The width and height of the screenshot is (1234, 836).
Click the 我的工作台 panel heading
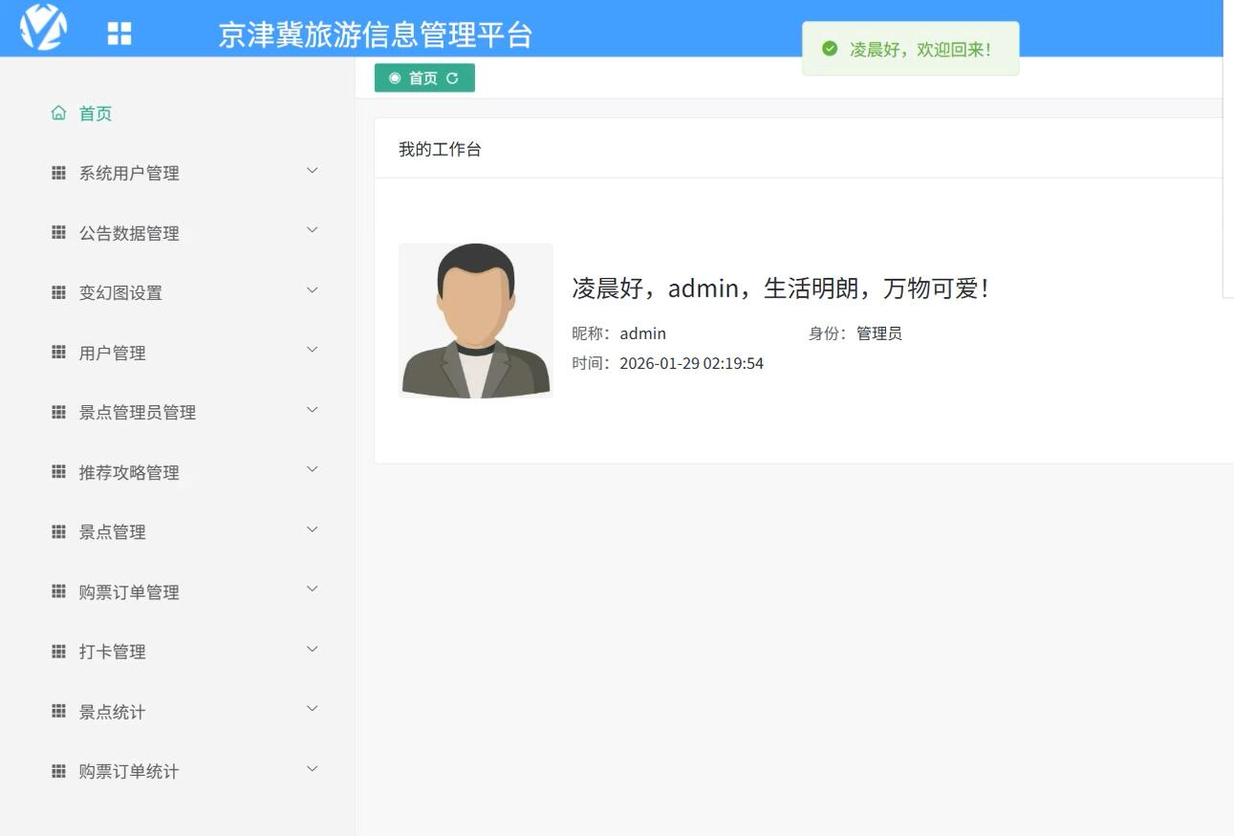(440, 149)
